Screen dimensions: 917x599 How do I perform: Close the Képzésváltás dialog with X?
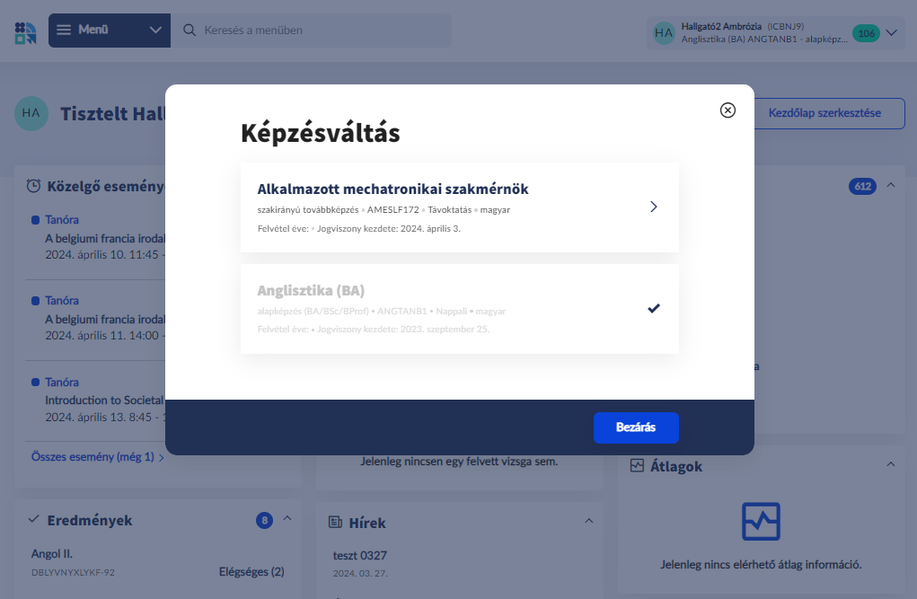727,110
